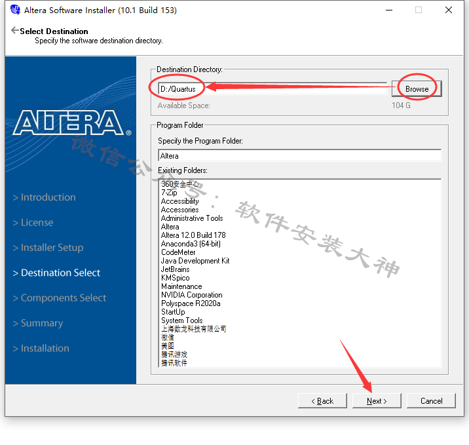Click the Destination Select step in sidebar
The width and height of the screenshot is (469, 445).
tap(56, 273)
